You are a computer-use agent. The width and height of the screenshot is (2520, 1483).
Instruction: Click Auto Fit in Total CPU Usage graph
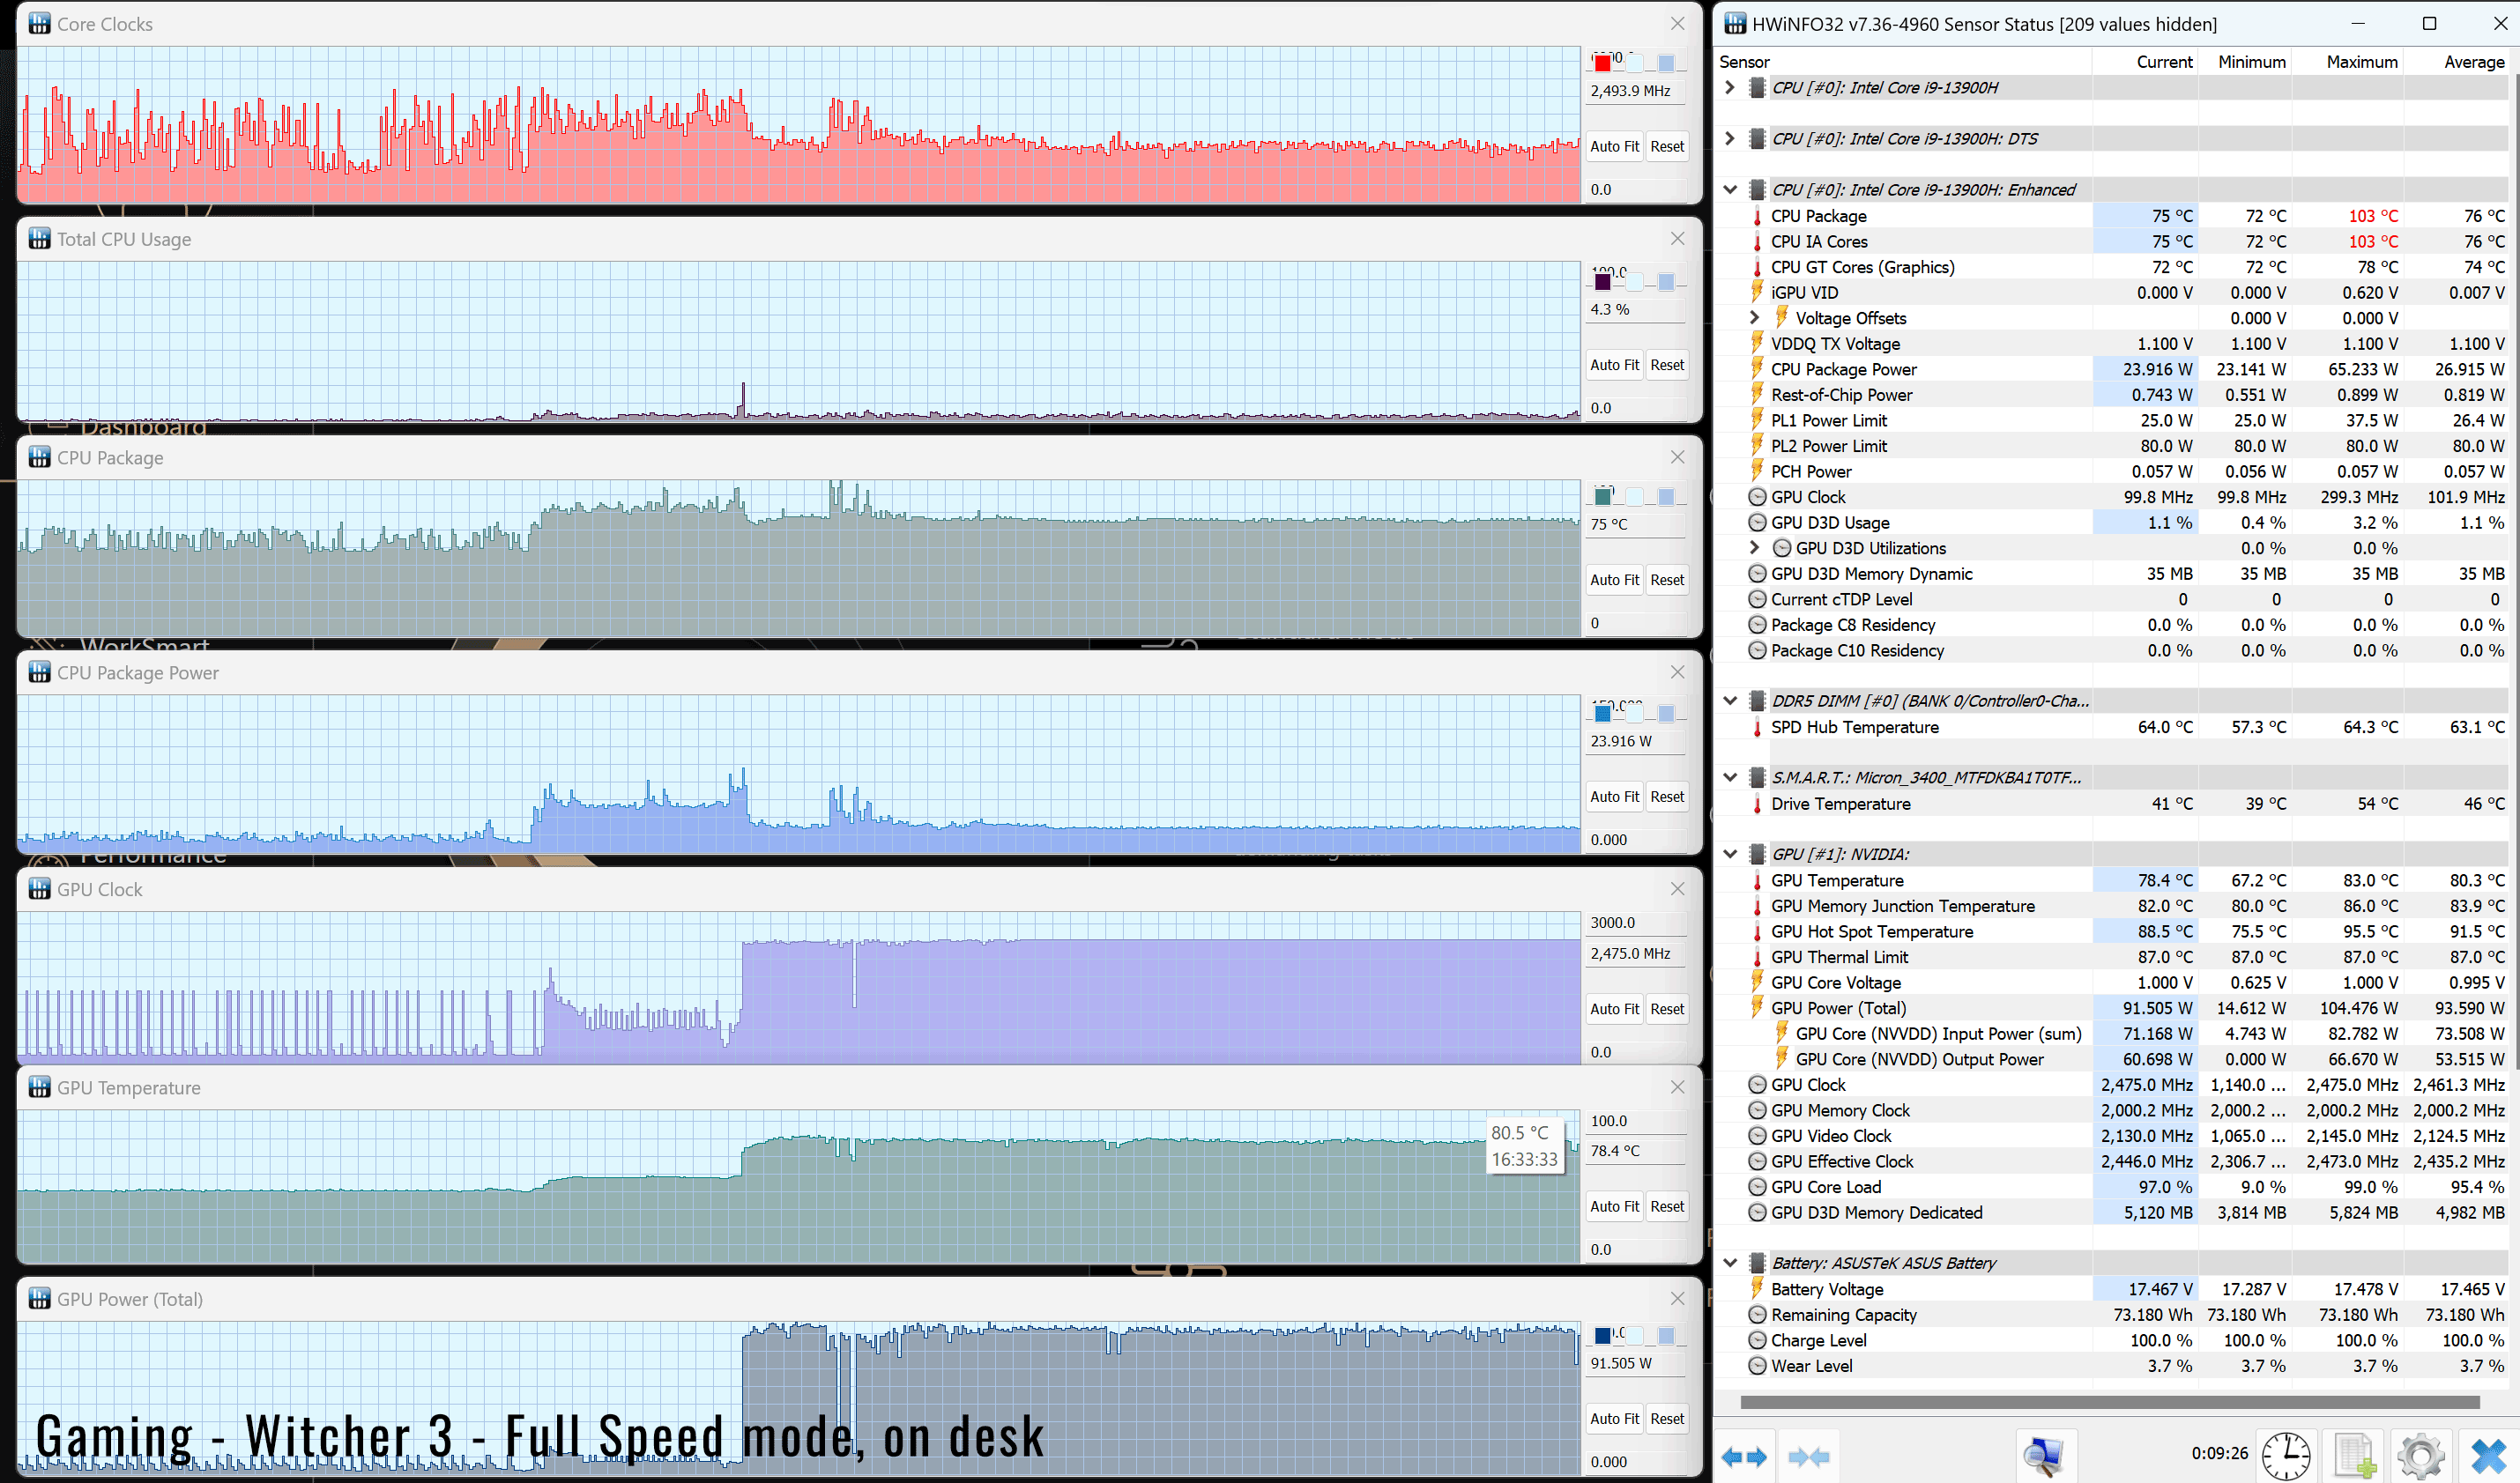tap(1614, 365)
